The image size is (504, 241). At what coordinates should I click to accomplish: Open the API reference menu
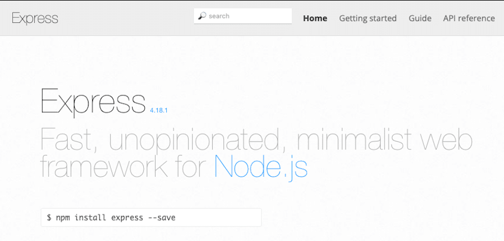pos(469,18)
